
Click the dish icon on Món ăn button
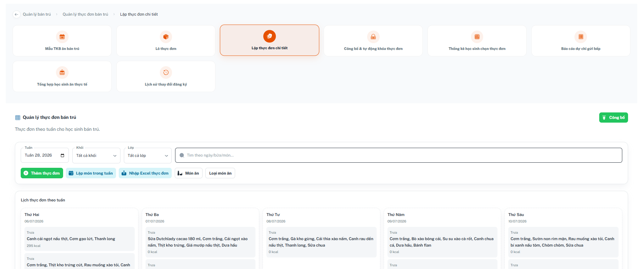180,173
